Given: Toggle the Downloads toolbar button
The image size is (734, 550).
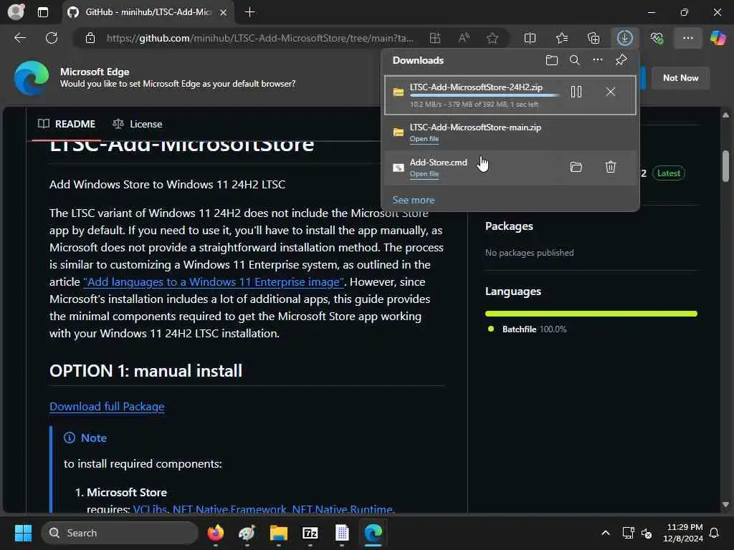Looking at the screenshot, I should [625, 38].
